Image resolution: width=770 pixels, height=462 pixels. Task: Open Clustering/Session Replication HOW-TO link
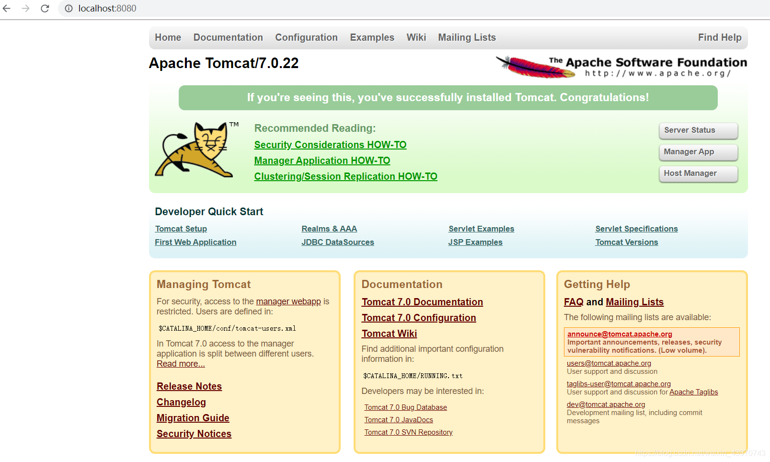(345, 176)
